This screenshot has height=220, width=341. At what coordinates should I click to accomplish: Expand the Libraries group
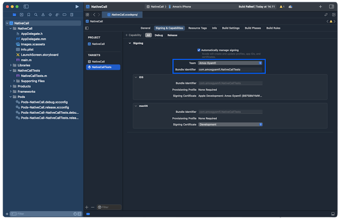(x=11, y=65)
